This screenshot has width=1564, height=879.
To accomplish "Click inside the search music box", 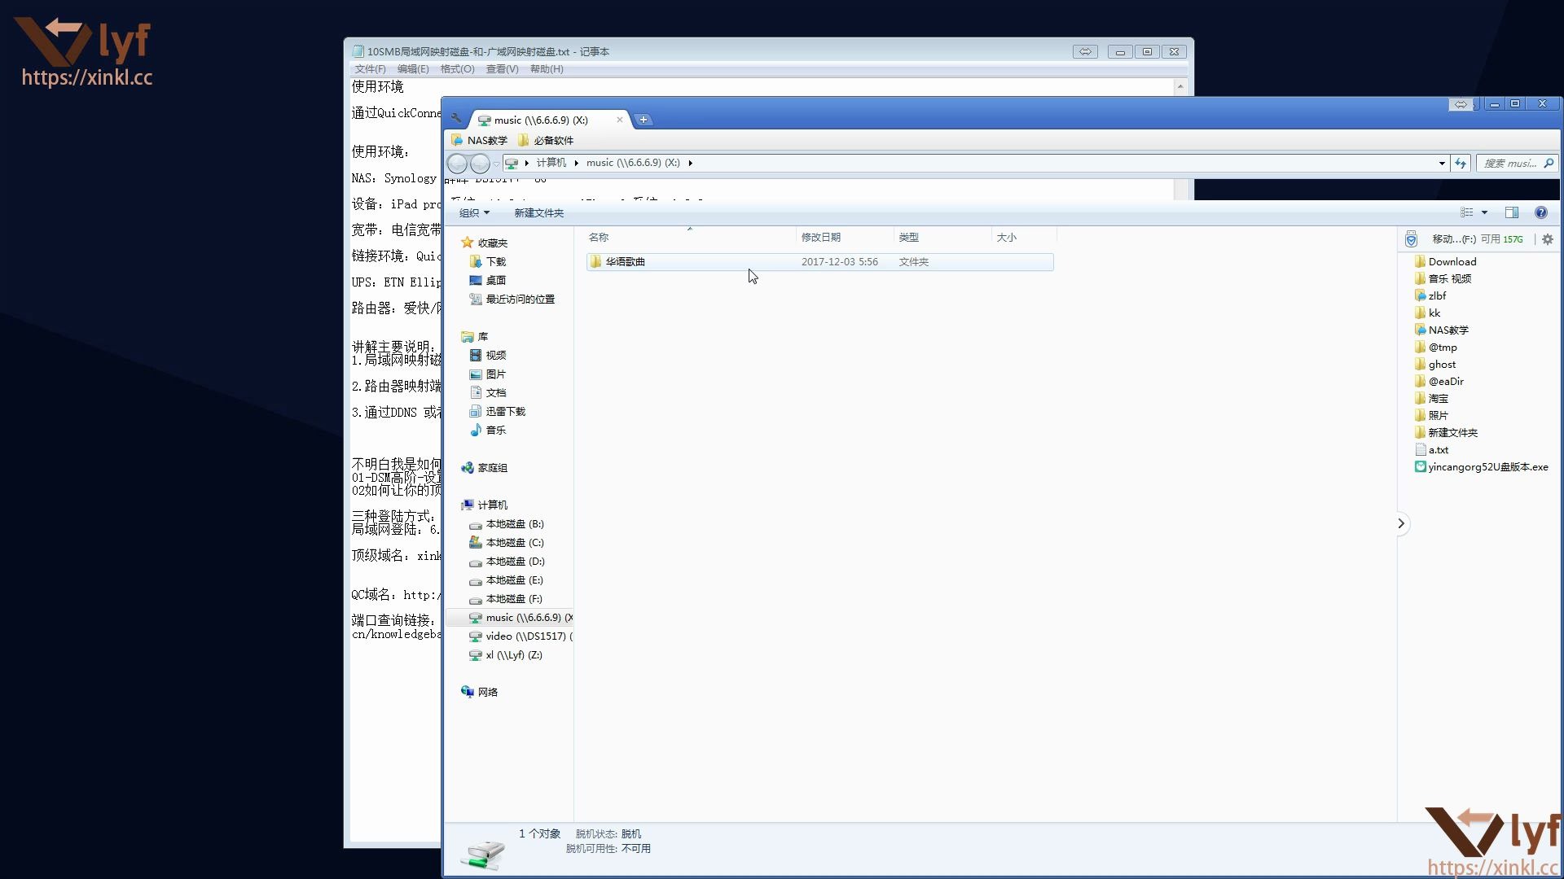I will click(x=1517, y=163).
